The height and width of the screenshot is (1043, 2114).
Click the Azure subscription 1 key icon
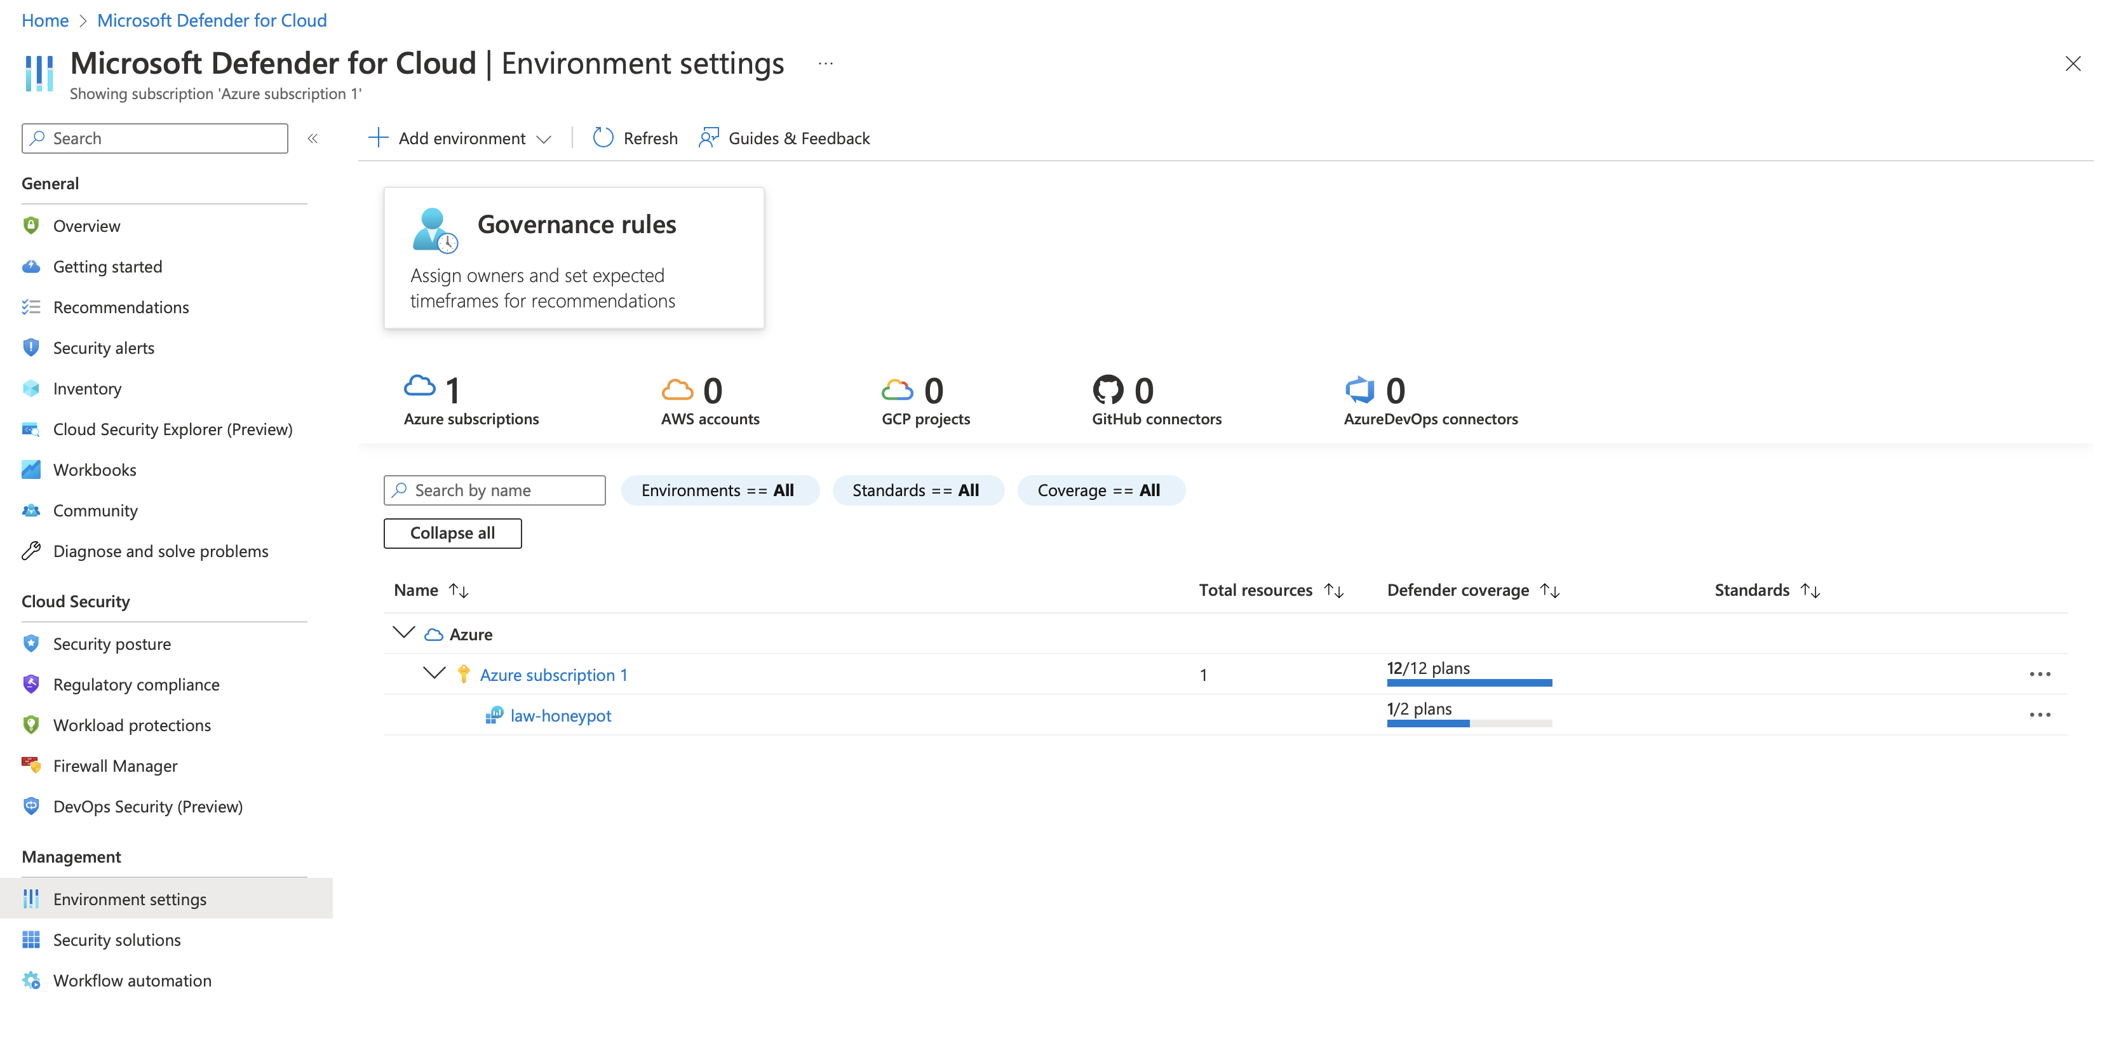tap(464, 674)
